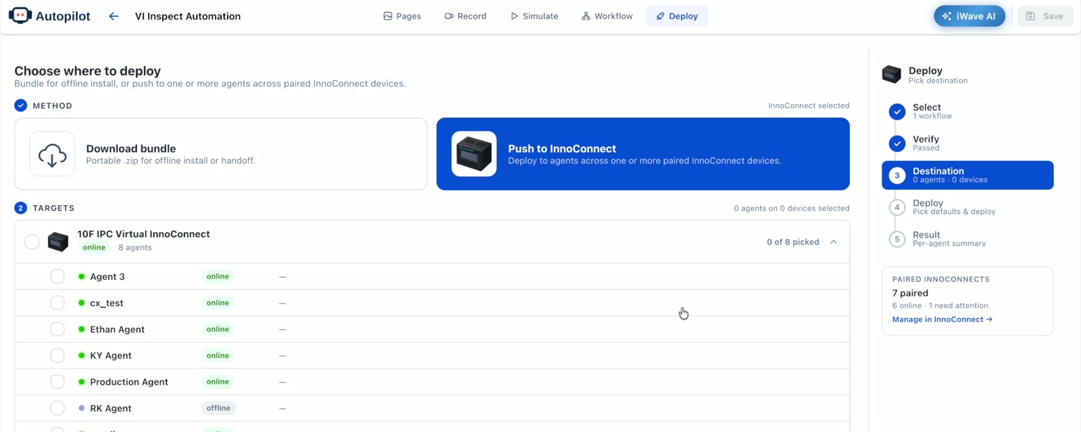
Task: Select the cx_test checkbox
Action: 57,303
